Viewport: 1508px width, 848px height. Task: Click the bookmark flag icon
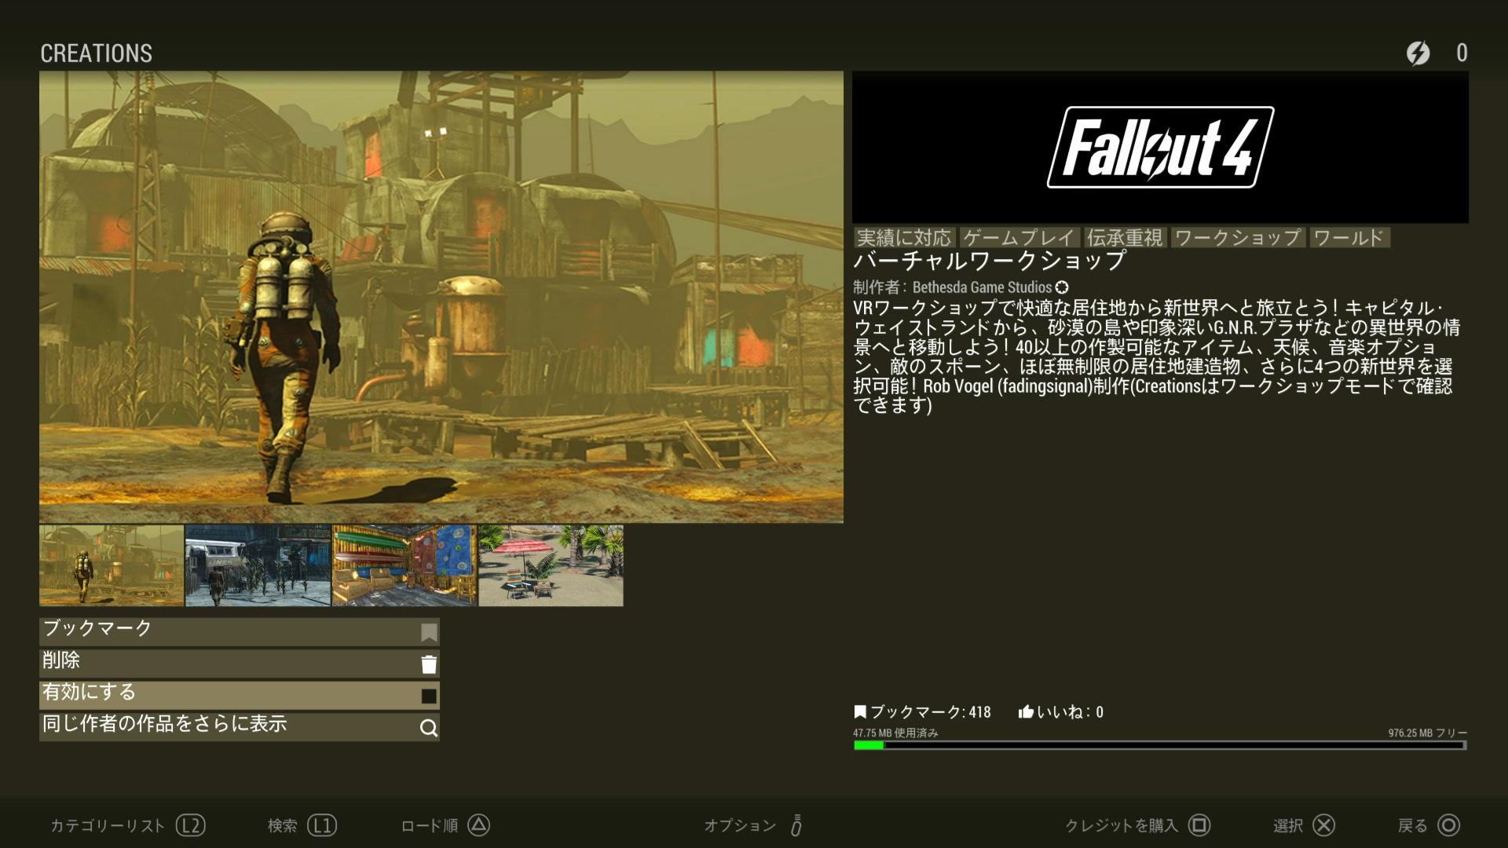click(429, 632)
